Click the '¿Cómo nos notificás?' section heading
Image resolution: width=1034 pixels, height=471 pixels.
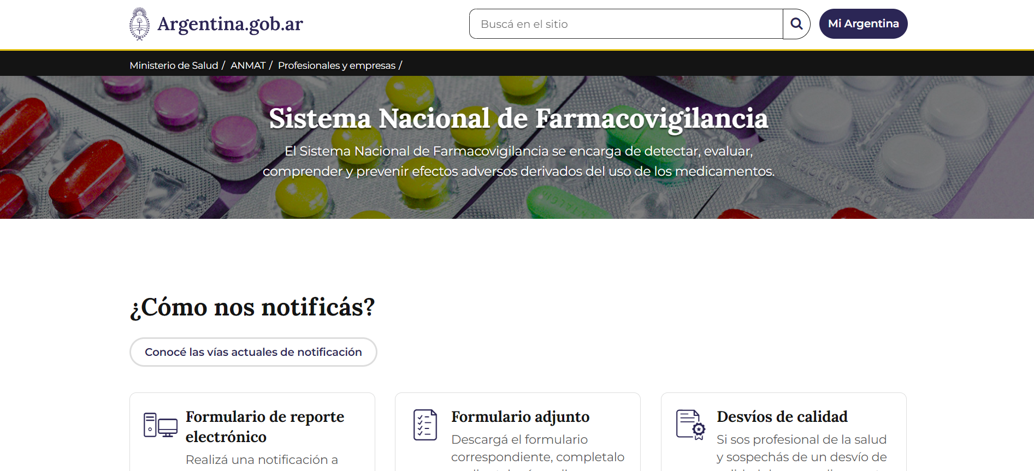(252, 307)
